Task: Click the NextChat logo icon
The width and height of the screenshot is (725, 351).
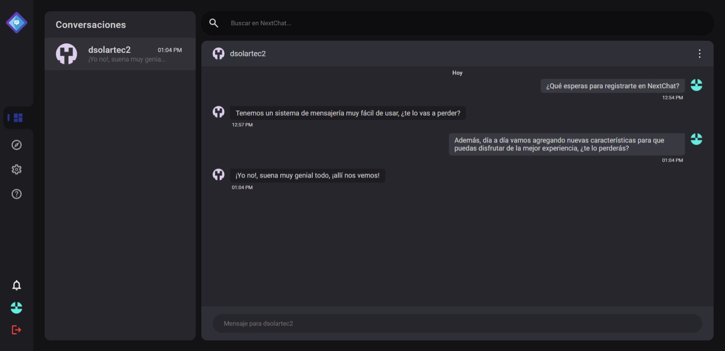Action: [x=17, y=23]
